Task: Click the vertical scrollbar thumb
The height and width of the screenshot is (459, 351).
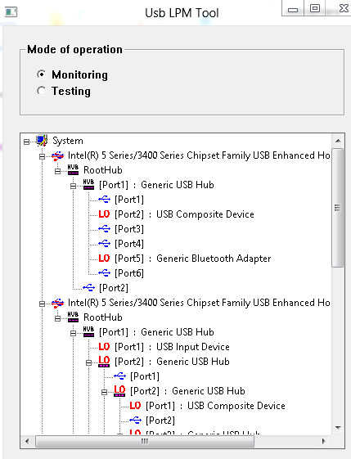Action: [338, 208]
